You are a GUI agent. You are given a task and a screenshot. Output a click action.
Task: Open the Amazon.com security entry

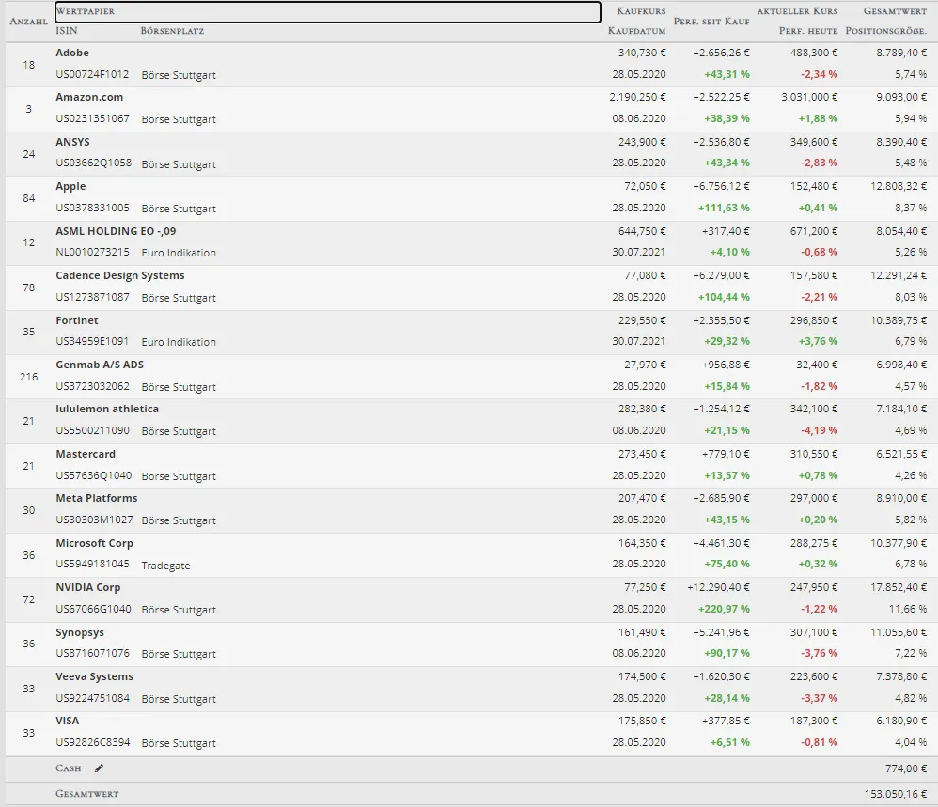[x=89, y=97]
